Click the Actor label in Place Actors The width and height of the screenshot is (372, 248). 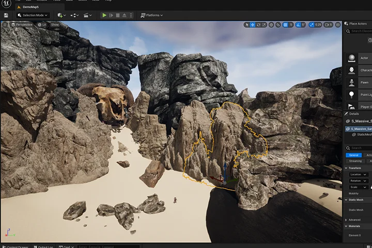point(364,58)
